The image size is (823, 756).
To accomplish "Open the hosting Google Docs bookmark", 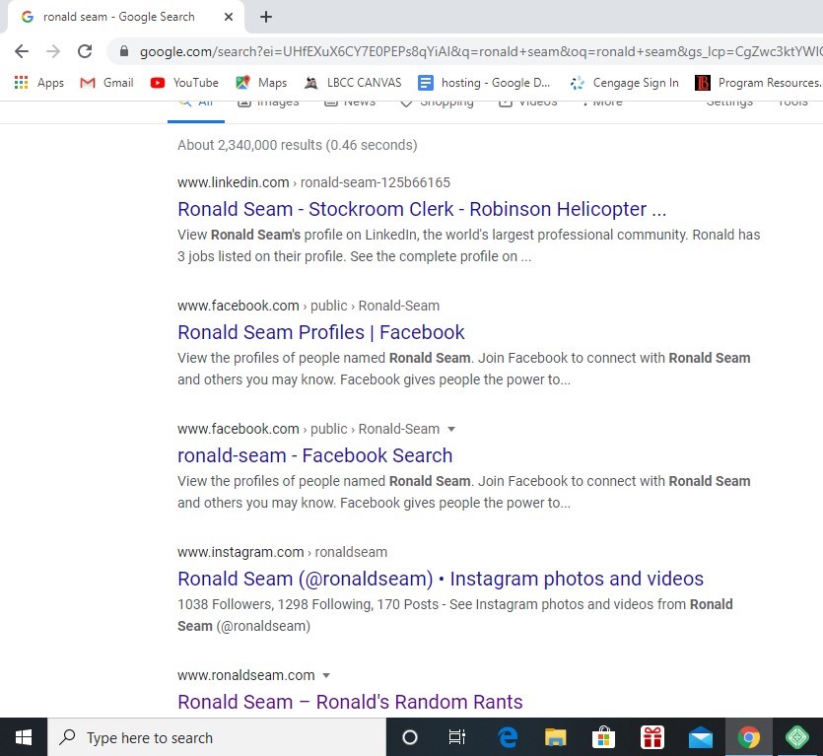I will coord(484,83).
